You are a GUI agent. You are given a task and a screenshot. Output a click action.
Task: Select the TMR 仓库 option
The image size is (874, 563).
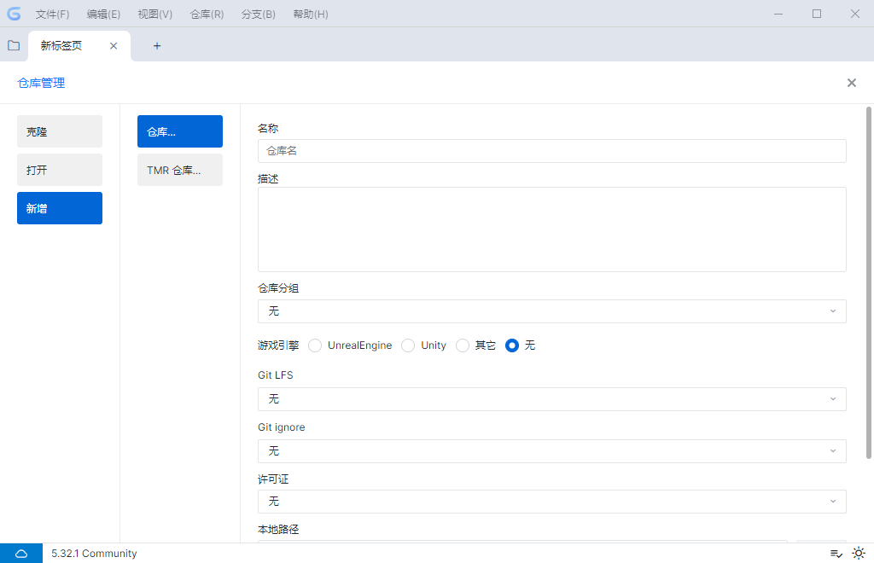[179, 169]
